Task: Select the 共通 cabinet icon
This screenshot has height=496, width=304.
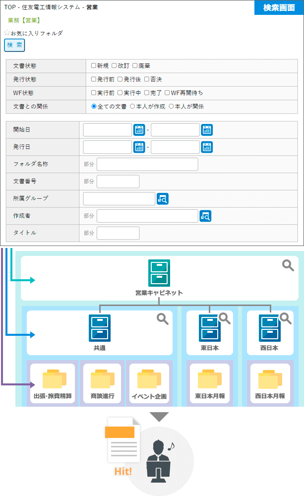Action: click(100, 328)
